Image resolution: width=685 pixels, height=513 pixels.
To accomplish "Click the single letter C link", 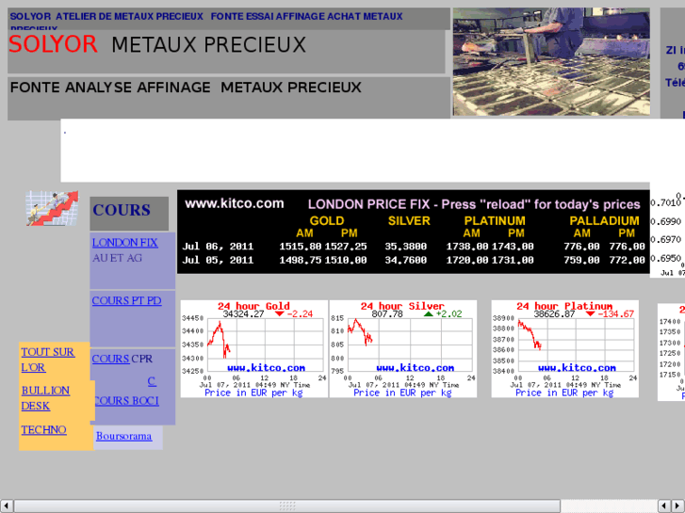I will pyautogui.click(x=152, y=381).
